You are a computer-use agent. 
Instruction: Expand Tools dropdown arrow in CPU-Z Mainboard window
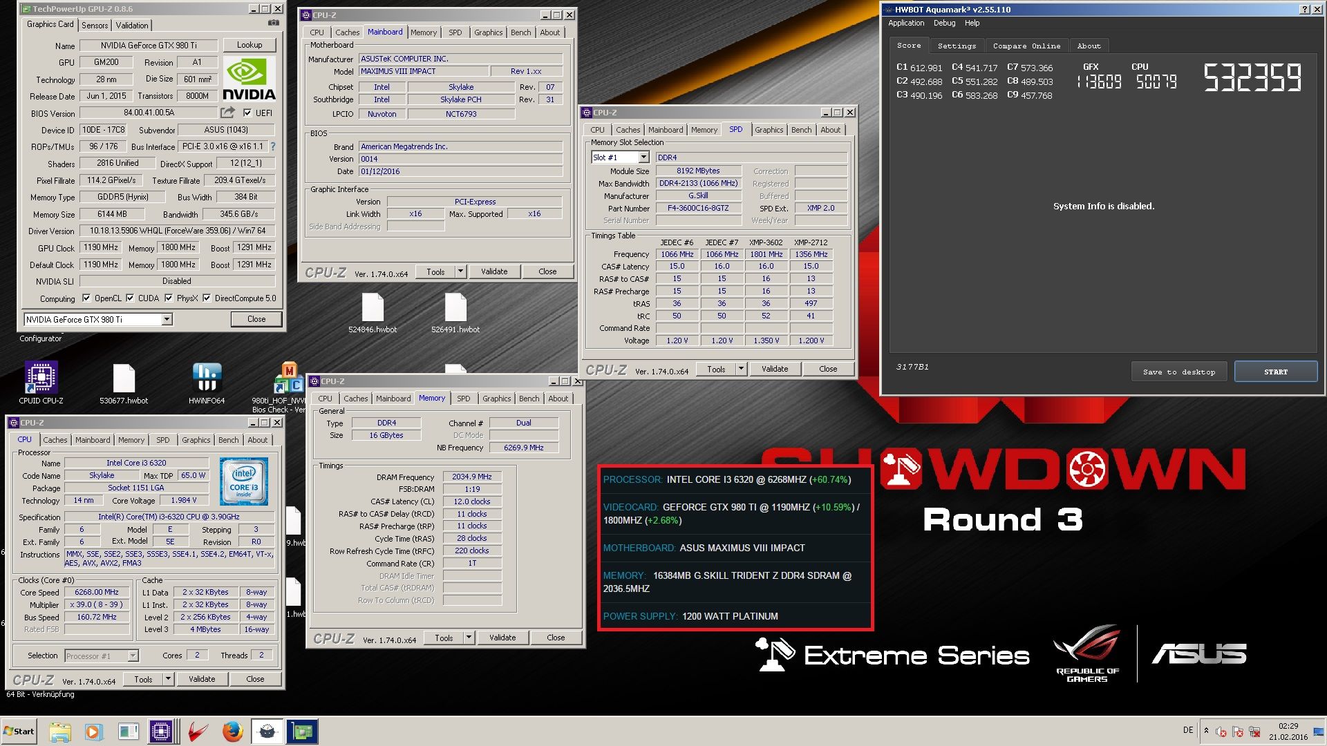point(460,271)
